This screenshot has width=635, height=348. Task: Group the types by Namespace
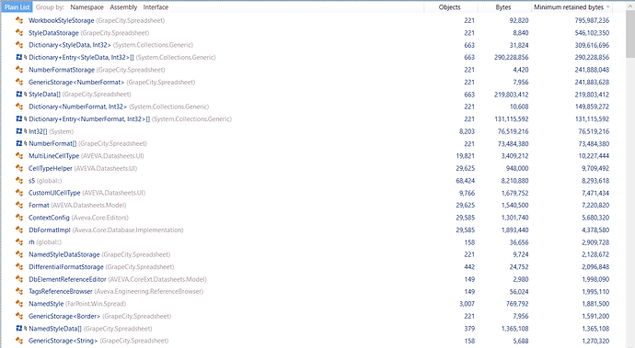coord(87,7)
